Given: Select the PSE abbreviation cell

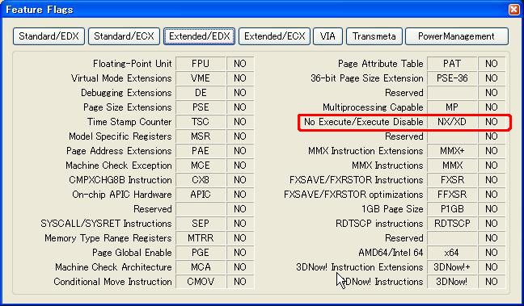Looking at the screenshot, I should [x=201, y=107].
